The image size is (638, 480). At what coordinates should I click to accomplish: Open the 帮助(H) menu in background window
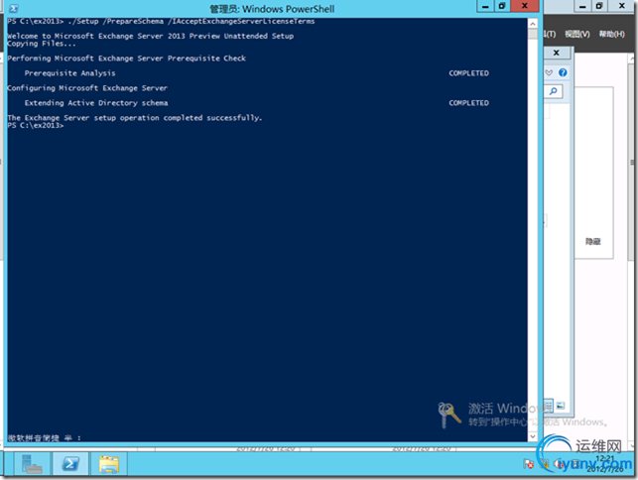point(611,34)
